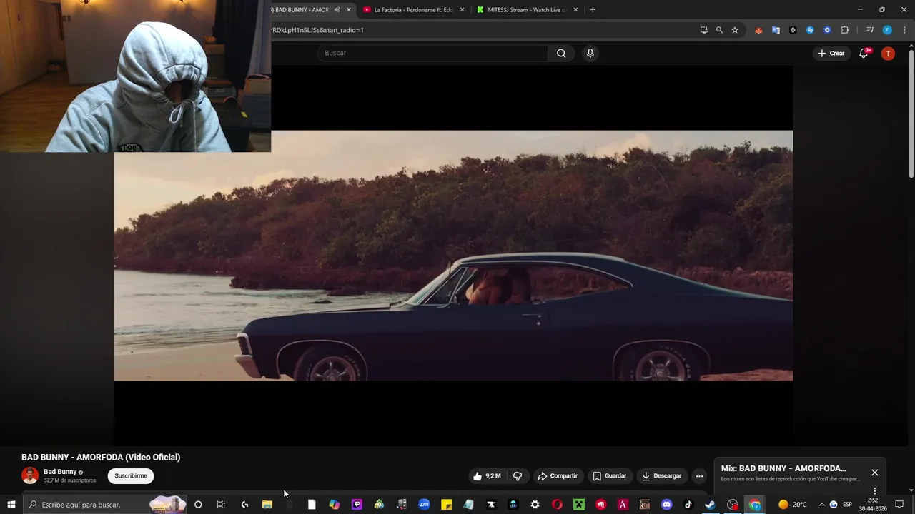
Task: Show hidden system tray icons chevron
Action: coord(821,505)
